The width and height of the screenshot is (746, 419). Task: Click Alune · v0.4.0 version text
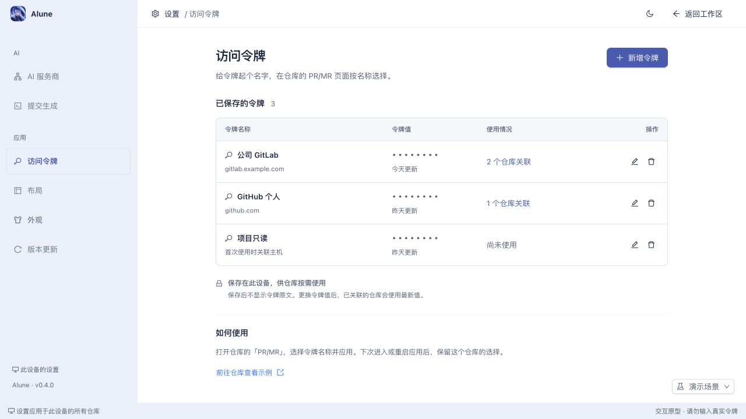click(33, 385)
